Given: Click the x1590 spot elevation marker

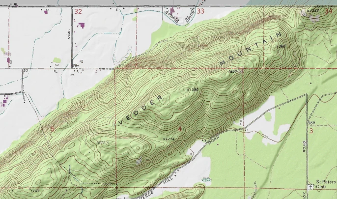Looking at the screenshot, I should (x=193, y=89).
